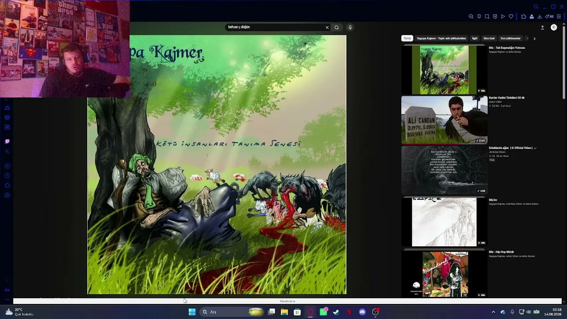The height and width of the screenshot is (319, 567).
Task: Open Extensions cube icon in the sidebar
Action: click(7, 186)
